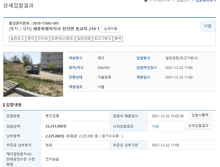Click the 입찰서 제출일시 value 2021-12-22 15:02:56
The image size is (220, 167).
tap(168, 116)
